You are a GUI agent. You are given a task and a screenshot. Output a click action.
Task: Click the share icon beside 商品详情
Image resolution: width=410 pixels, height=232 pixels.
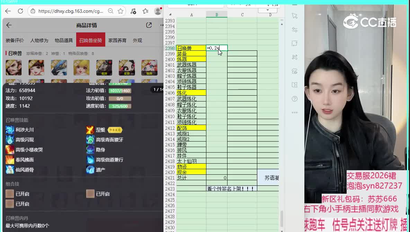(x=149, y=25)
